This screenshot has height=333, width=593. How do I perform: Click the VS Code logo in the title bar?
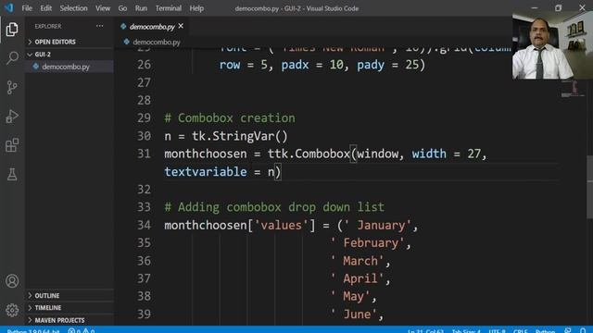pyautogui.click(x=8, y=8)
